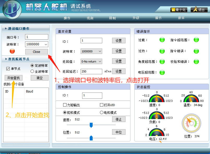
Task: Click the 返回延迟 250 input field
Action: [x=91, y=71]
